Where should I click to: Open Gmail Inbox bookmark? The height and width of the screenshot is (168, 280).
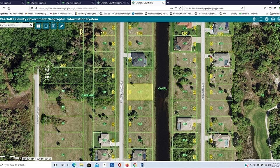36,14
